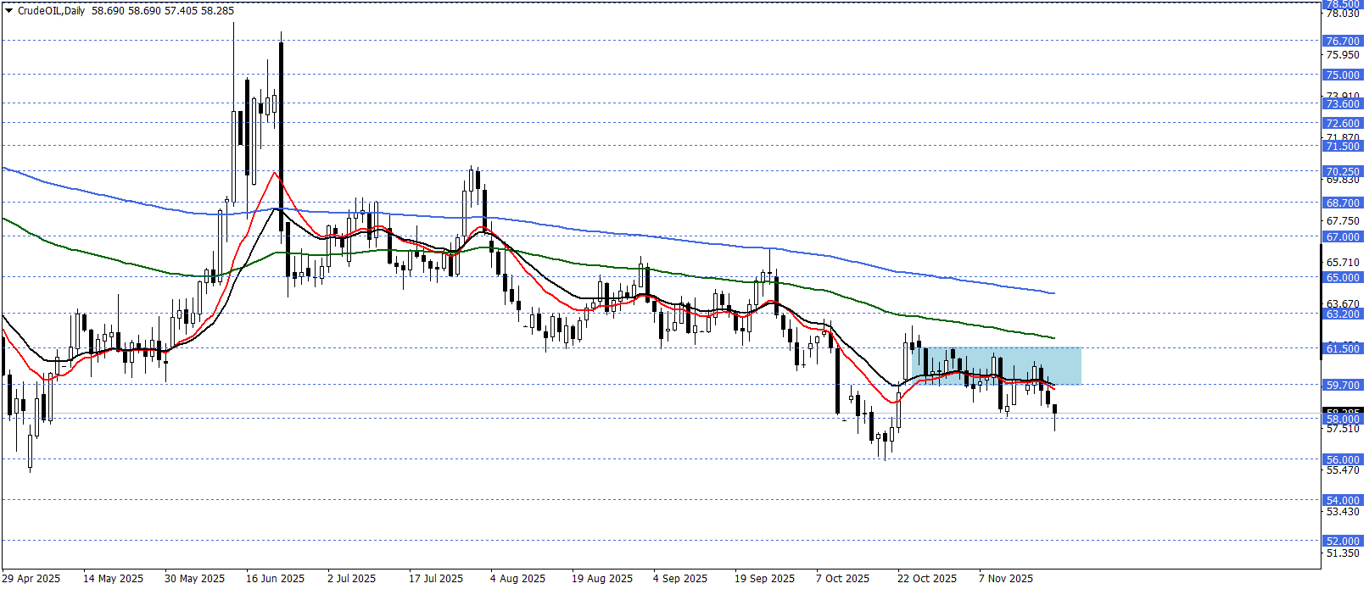Viewport: 1369px width, 589px height.
Task: Select the 61.500 resistance level label
Action: tap(1342, 348)
